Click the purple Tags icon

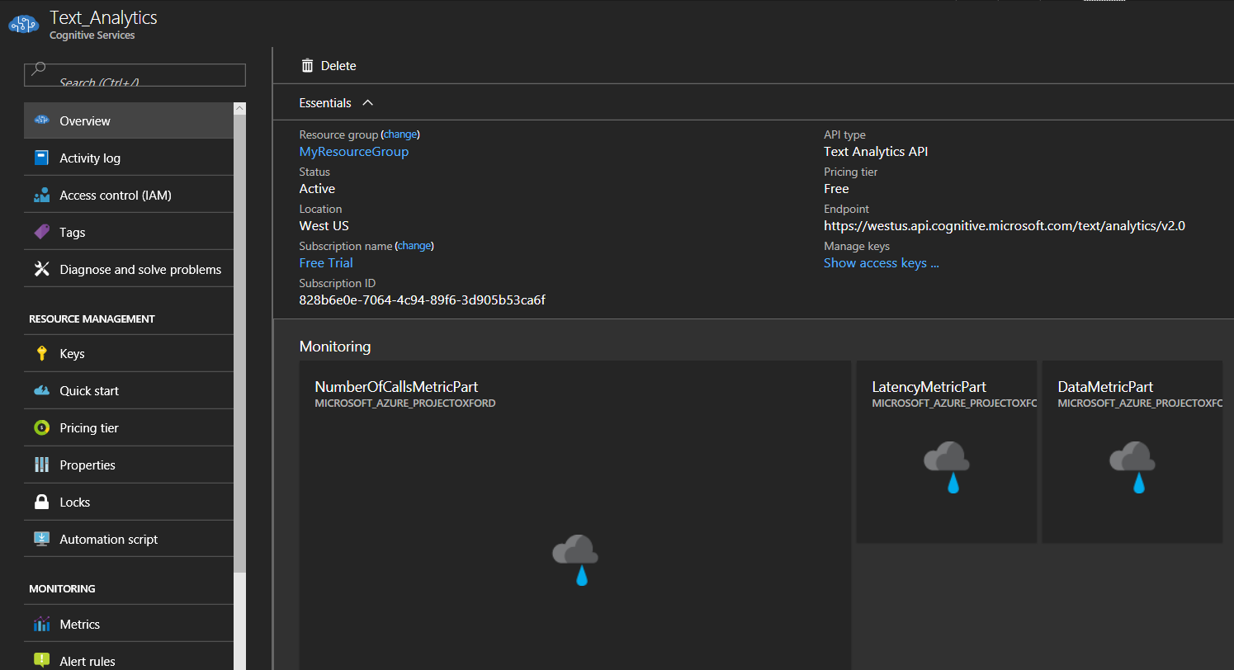pyautogui.click(x=41, y=233)
